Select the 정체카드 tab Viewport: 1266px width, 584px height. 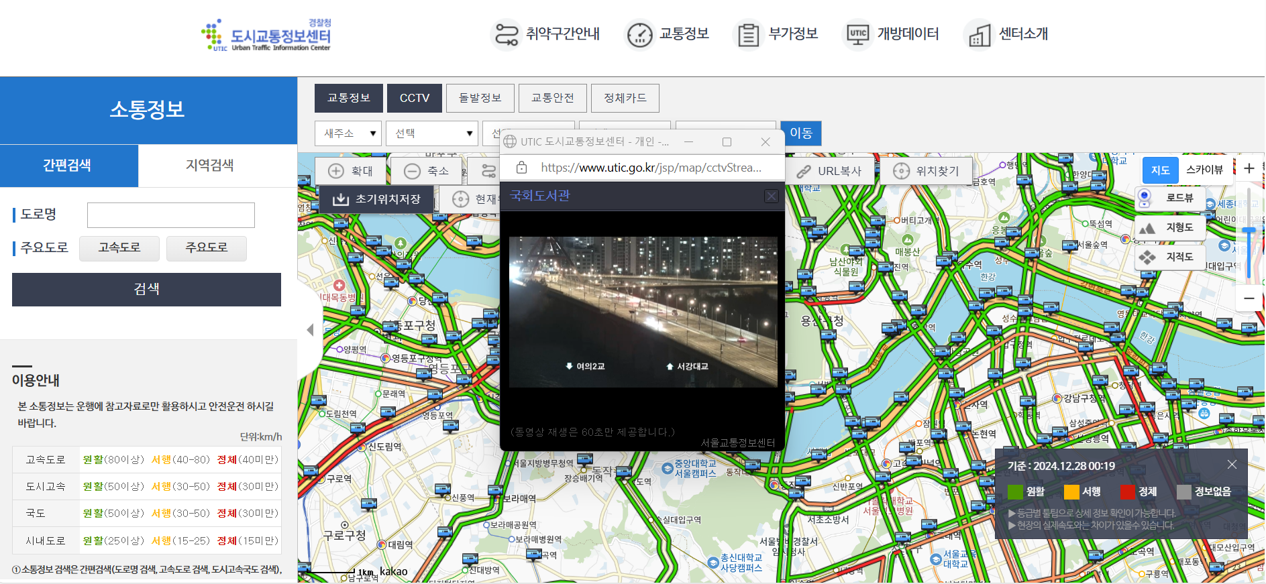tap(625, 98)
